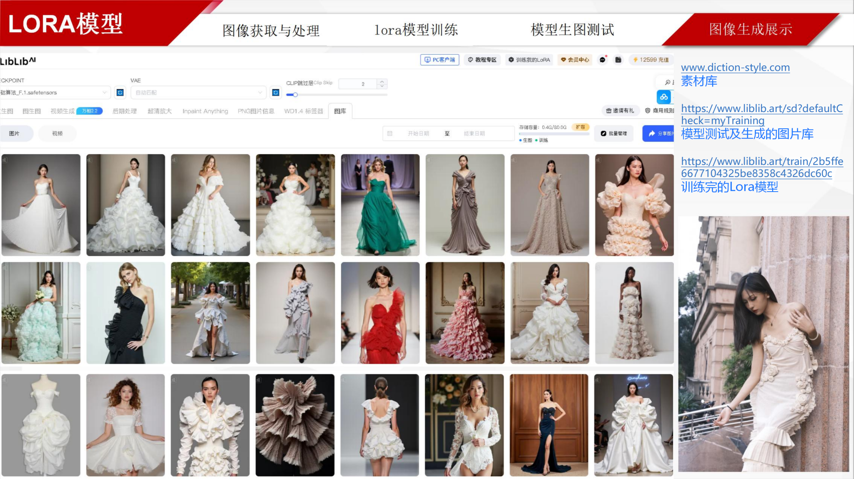Screen dimensions: 854x479
Task: Click the VAE refresh icon
Action: click(276, 92)
